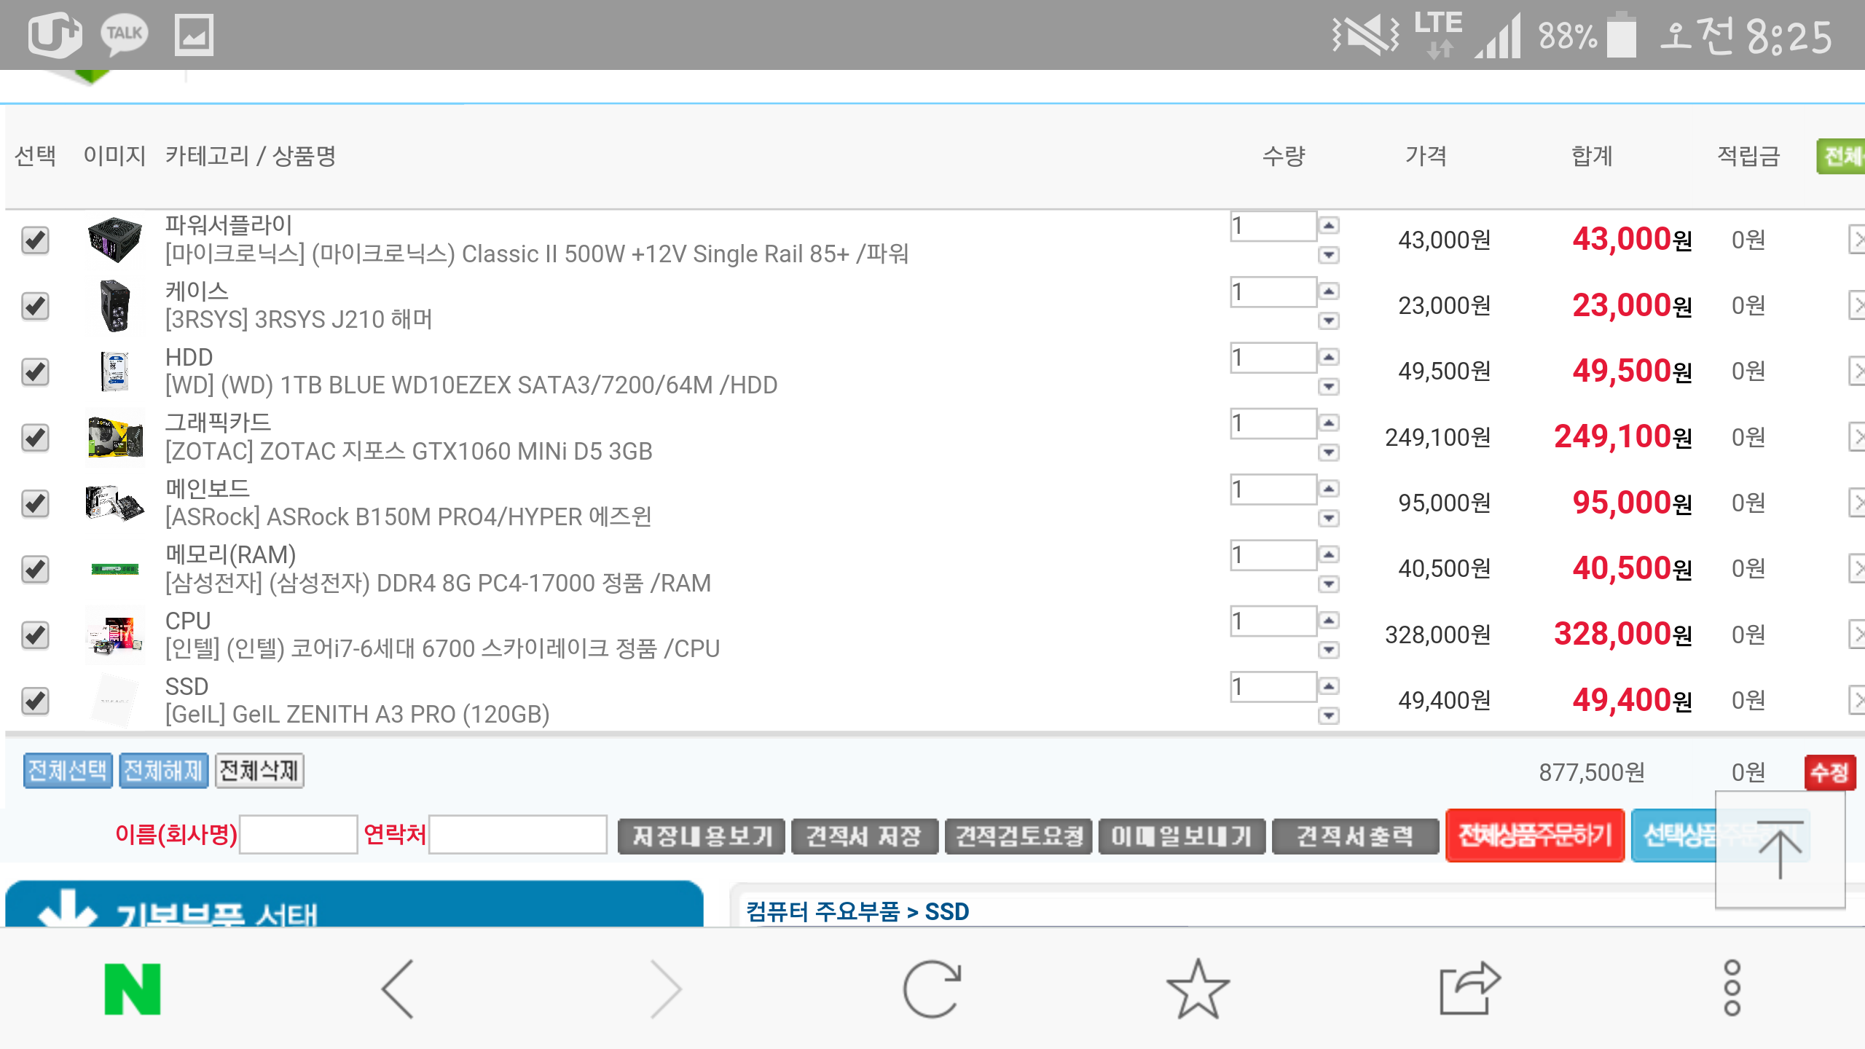Toggle the GeIL ZENITH SSD checkbox
This screenshot has height=1049, width=1865.
[35, 701]
